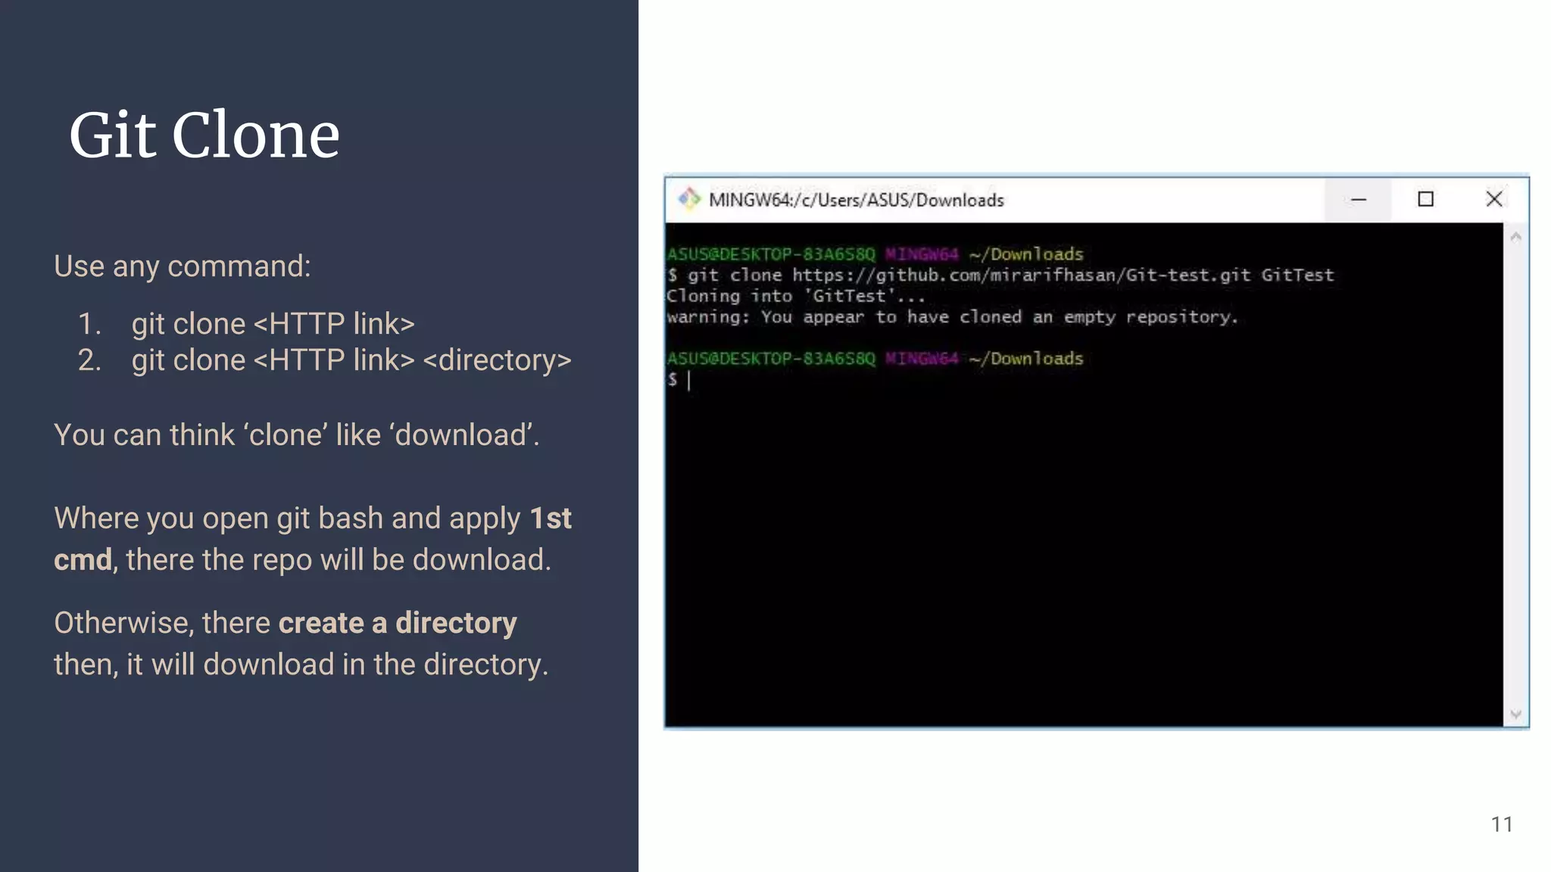Click the bold "create a directory" text
This screenshot has width=1551, height=872.
pyautogui.click(x=398, y=623)
